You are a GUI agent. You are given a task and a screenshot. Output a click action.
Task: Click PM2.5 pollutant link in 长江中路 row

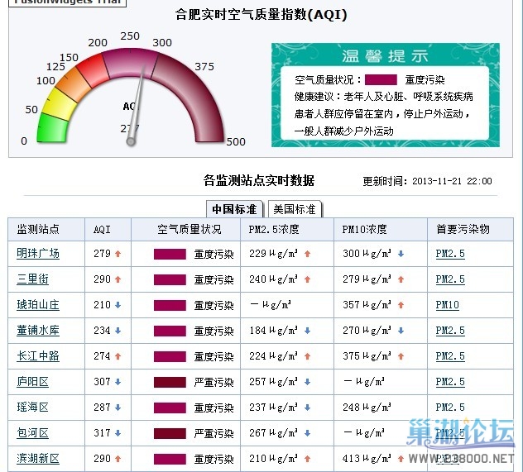coord(450,356)
